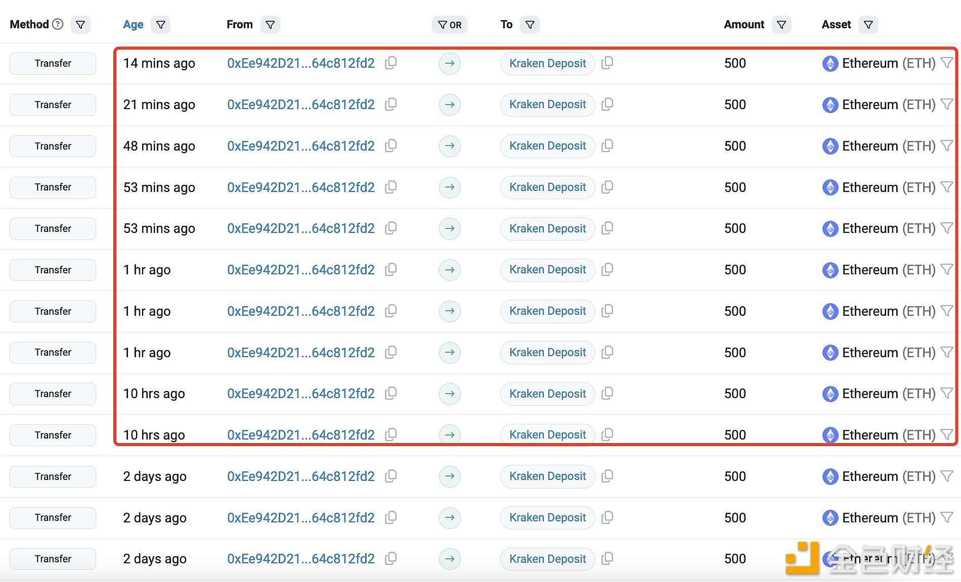Open the To column filter

530,25
